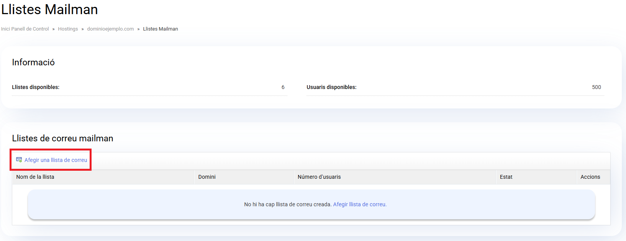The height and width of the screenshot is (241, 626).
Task: Click the Usuaris disponibles label
Action: coord(331,87)
